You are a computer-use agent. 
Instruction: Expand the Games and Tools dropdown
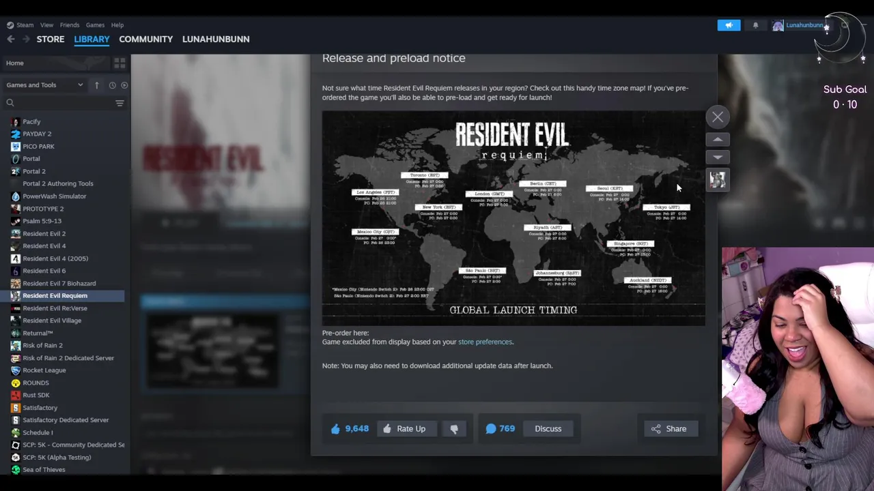tap(44, 85)
